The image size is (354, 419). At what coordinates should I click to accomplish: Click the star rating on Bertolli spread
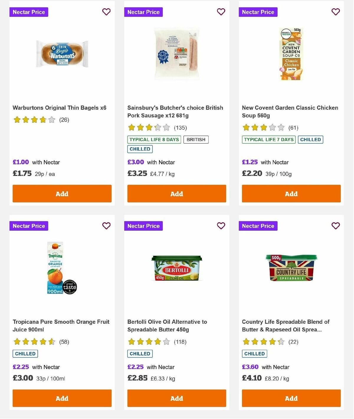[149, 342]
